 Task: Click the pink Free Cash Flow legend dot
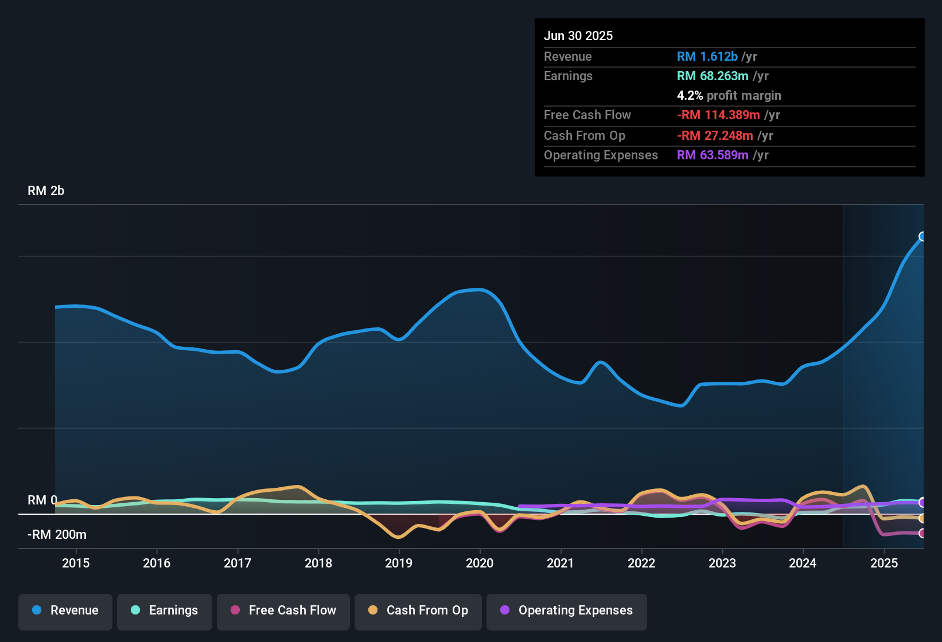[235, 610]
